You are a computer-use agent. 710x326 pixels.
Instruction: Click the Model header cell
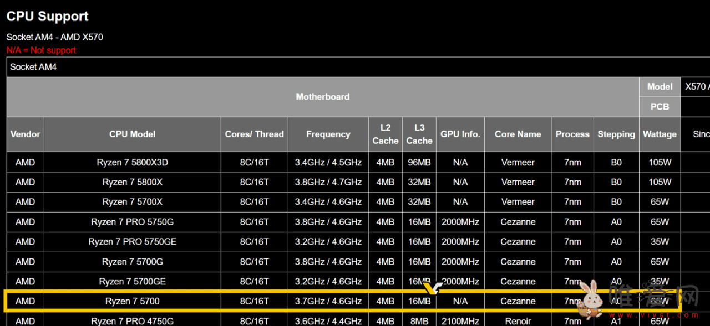(660, 87)
